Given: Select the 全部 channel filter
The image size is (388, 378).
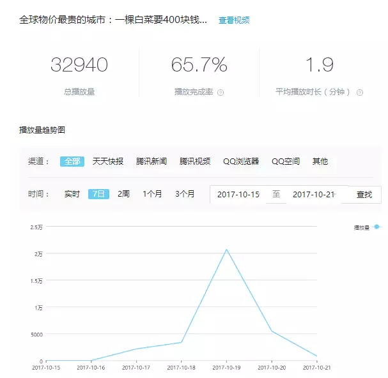Looking at the screenshot, I should 72,162.
